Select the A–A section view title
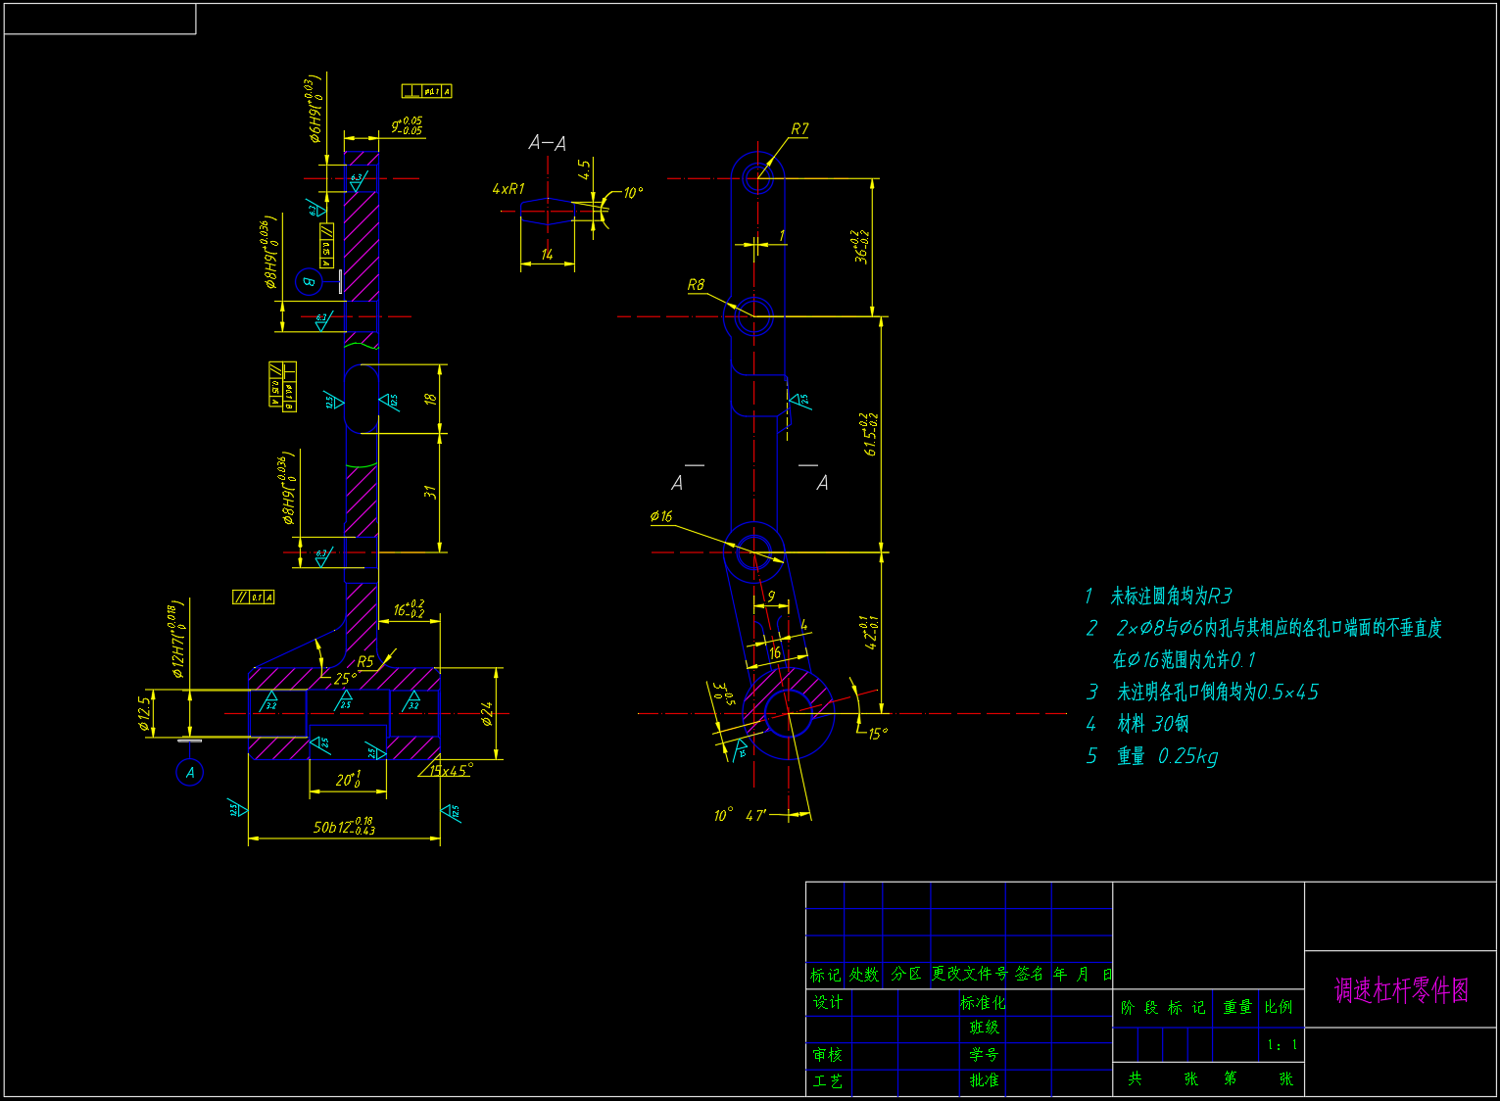Image resolution: width=1500 pixels, height=1101 pixels. coord(547,144)
